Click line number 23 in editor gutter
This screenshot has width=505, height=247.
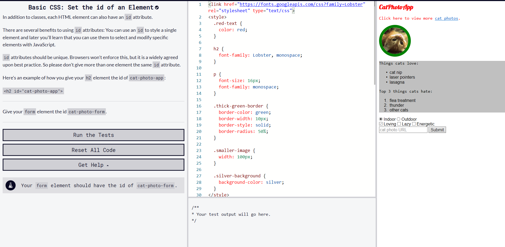(199, 150)
